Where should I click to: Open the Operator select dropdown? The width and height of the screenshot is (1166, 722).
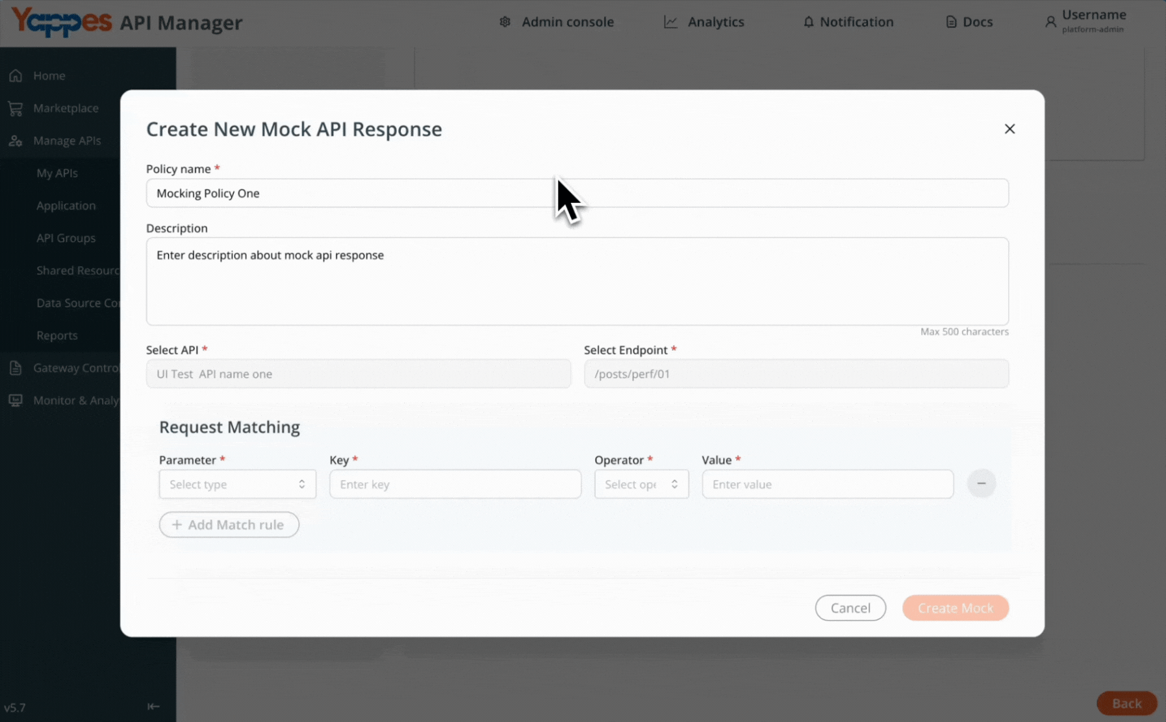641,484
